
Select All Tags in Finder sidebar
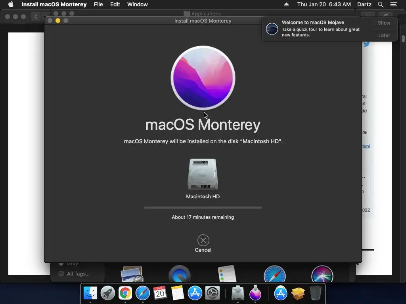pos(78,274)
